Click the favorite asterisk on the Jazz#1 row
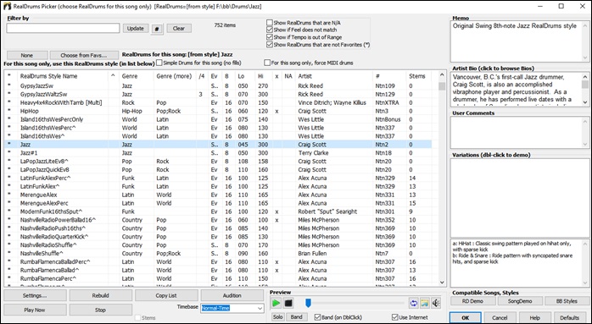592x324 pixels. tap(9, 153)
